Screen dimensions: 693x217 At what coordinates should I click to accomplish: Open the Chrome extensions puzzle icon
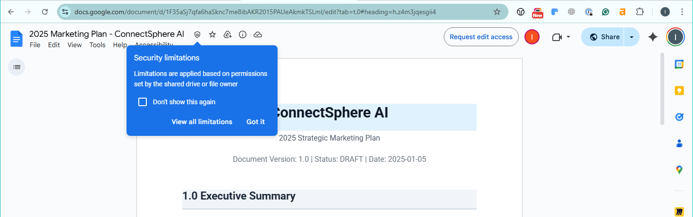point(640,12)
